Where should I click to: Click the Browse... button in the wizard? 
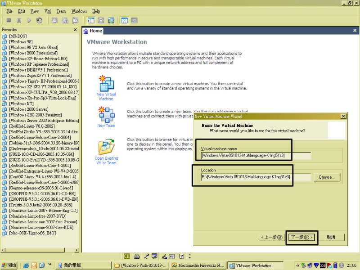pyautogui.click(x=327, y=177)
